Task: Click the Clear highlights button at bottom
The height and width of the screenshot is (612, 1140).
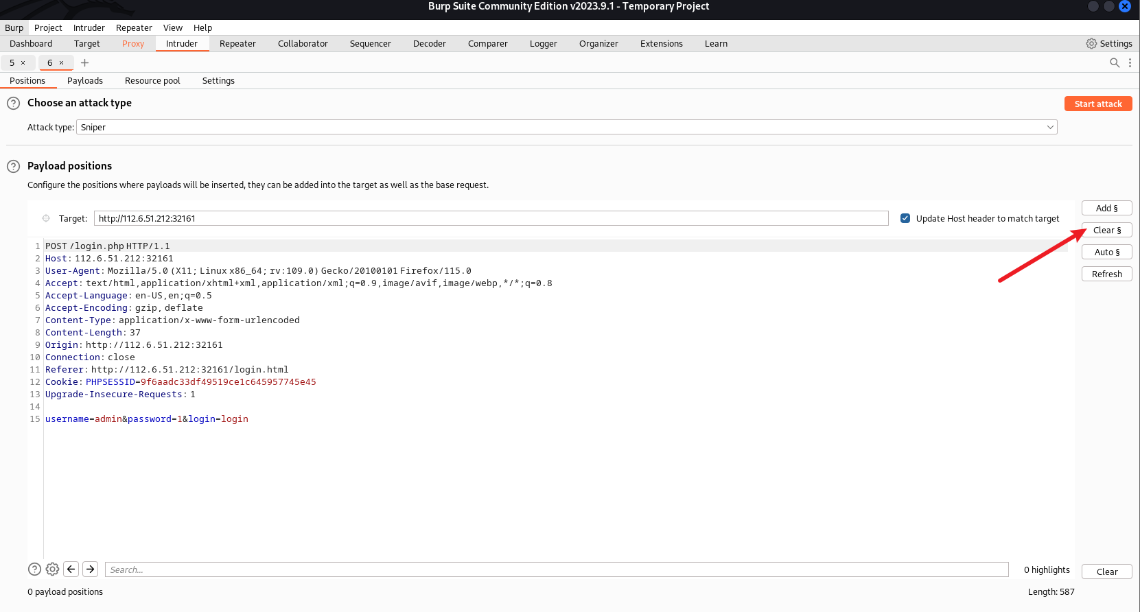Action: pos(1106,572)
